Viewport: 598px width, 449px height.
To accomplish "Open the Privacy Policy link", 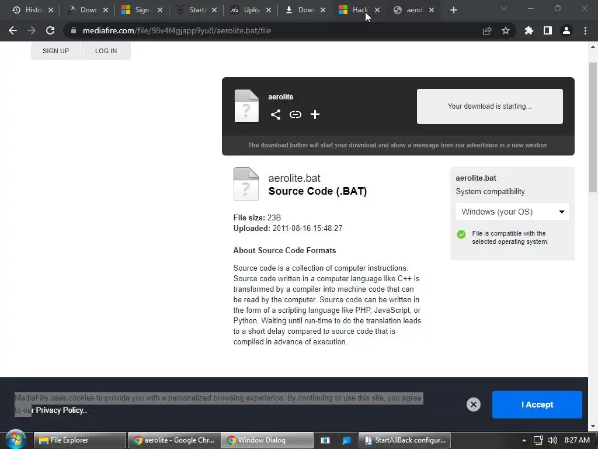I will tap(60, 410).
